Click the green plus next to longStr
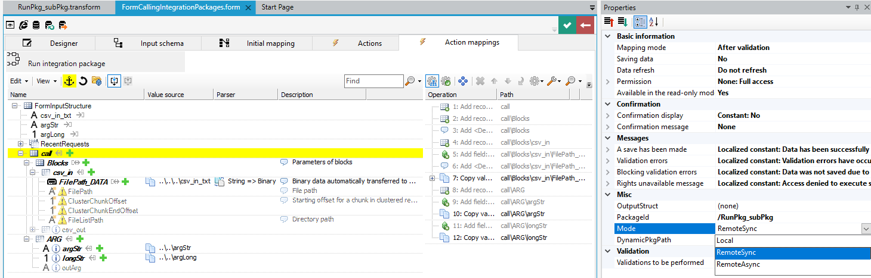Screen dimensions: 871x278 [x=103, y=258]
